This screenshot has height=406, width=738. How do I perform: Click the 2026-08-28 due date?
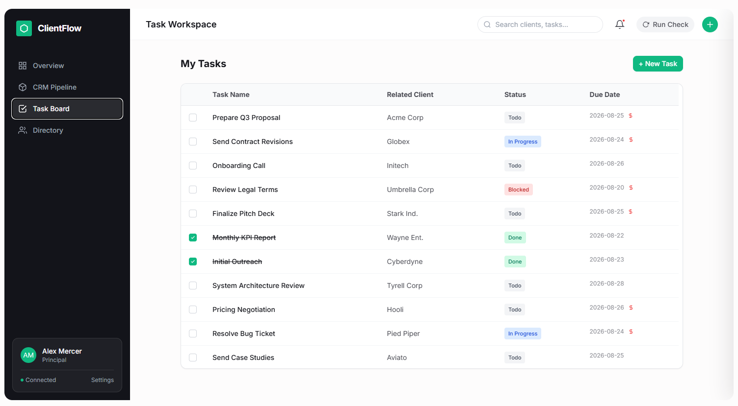[x=606, y=284]
